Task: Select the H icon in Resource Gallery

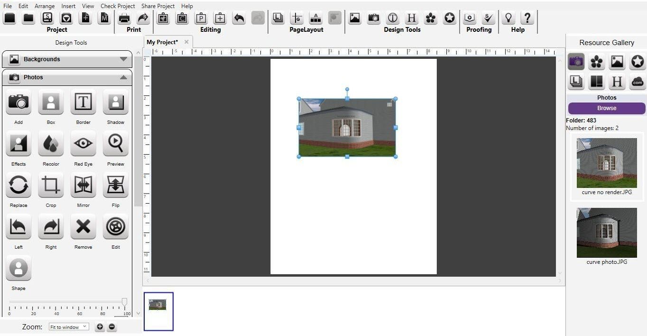Action: pyautogui.click(x=617, y=82)
